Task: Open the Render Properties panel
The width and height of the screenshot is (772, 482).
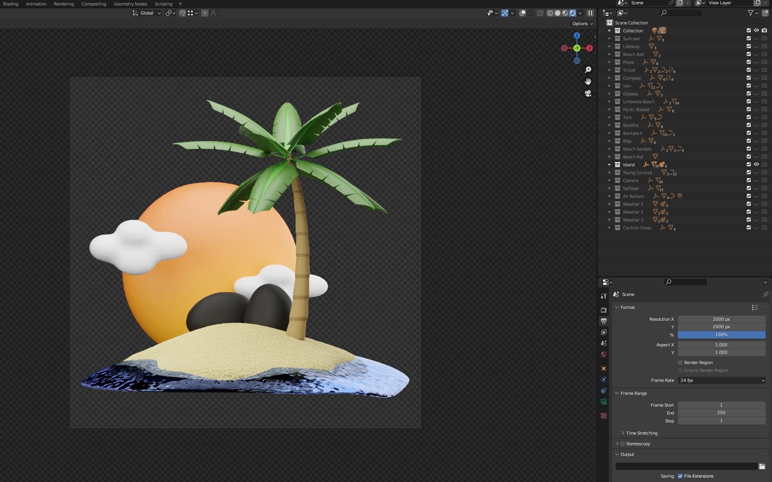Action: click(604, 310)
